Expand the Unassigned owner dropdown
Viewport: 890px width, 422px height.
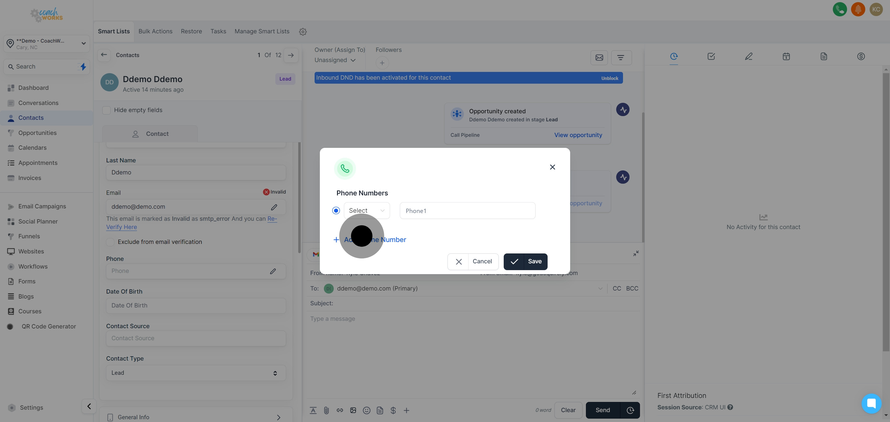point(335,60)
